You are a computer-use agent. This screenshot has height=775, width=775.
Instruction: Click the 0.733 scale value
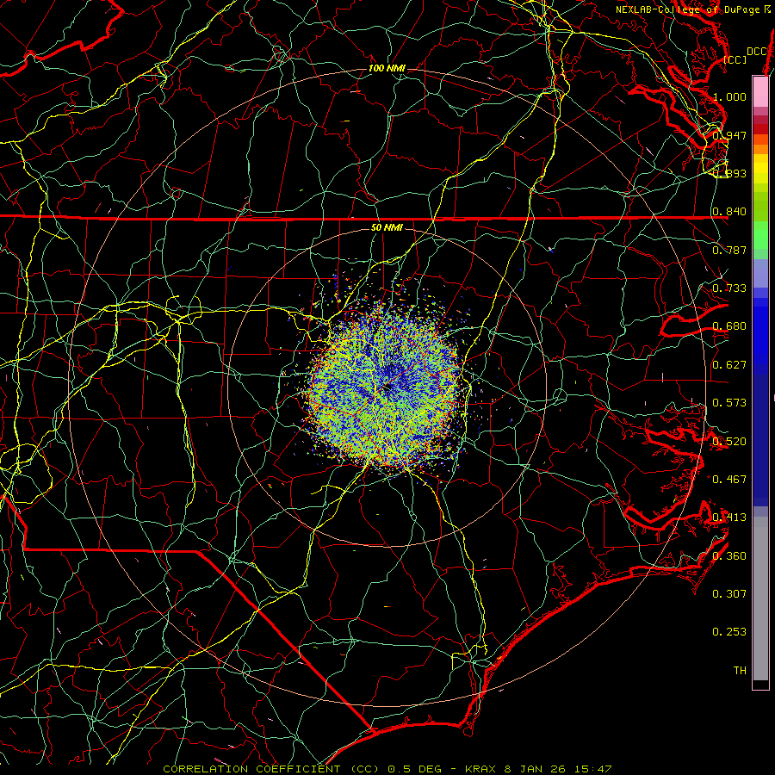pos(729,288)
